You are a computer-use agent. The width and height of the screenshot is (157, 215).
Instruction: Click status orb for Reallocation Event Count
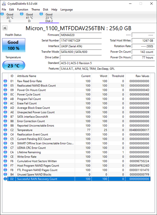pyautogui.click(x=5, y=135)
